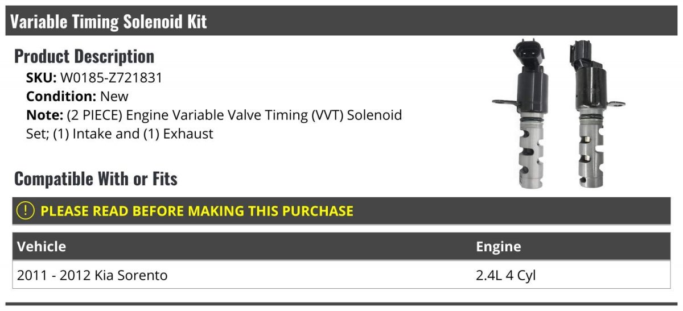This screenshot has width=683, height=311.
Task: Click the yellow exclamation warning icon
Action: pos(25,211)
